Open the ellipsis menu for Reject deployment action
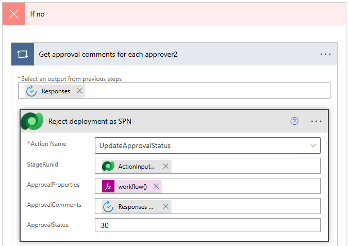 tap(316, 121)
